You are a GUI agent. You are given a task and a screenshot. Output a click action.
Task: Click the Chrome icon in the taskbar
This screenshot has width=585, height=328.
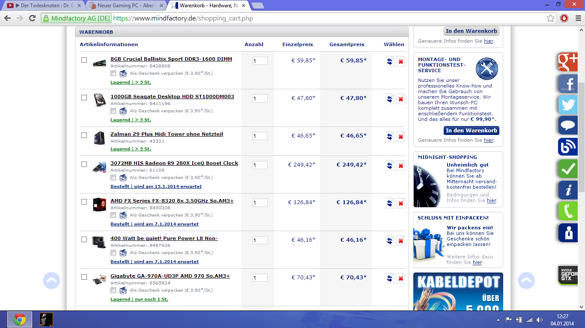click(x=19, y=319)
